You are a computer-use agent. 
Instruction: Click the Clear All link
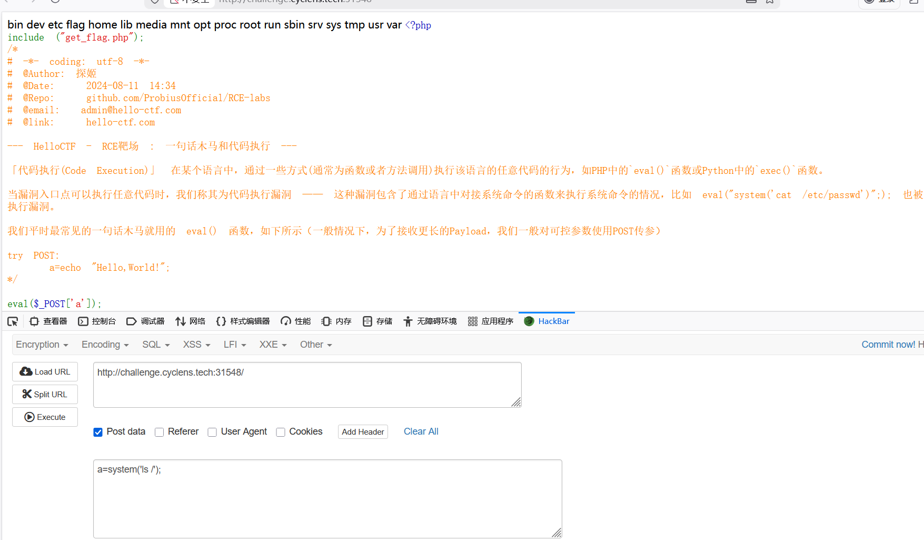(x=421, y=431)
